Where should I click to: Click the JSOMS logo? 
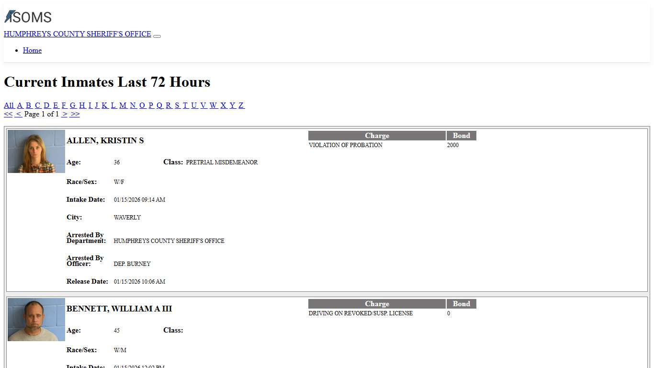tap(28, 17)
